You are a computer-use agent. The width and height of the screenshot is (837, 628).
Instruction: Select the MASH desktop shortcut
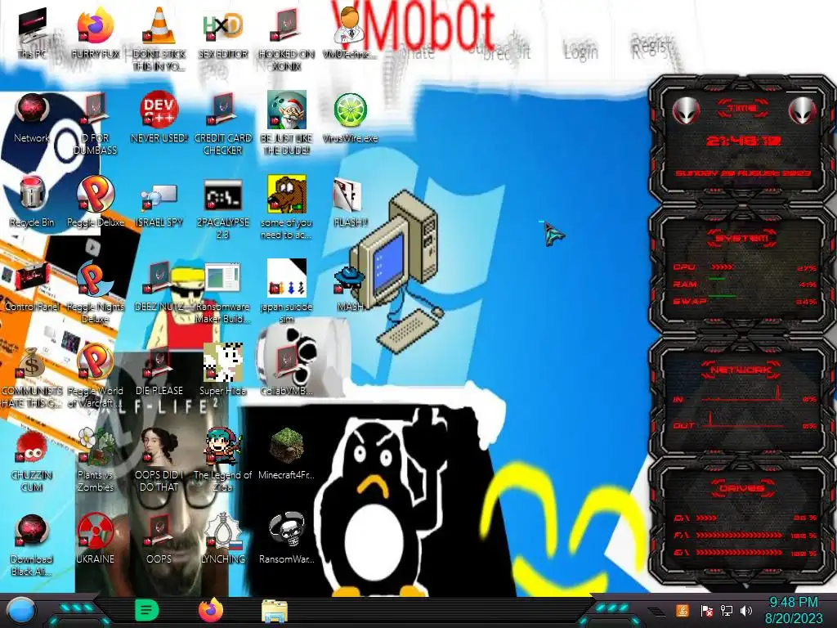click(x=350, y=289)
